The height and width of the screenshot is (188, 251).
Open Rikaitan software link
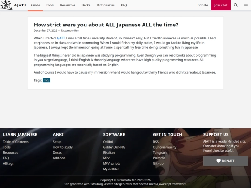(x=109, y=153)
